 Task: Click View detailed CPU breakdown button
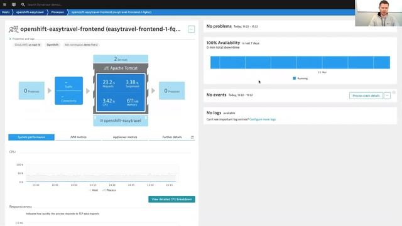point(171,199)
